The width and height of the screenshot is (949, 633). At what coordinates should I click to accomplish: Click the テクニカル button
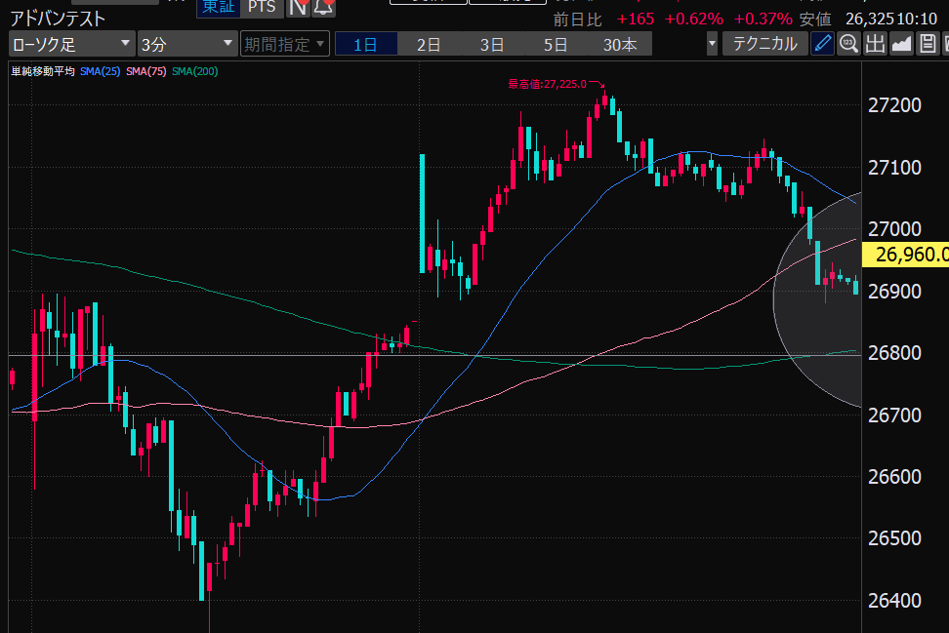click(x=764, y=44)
